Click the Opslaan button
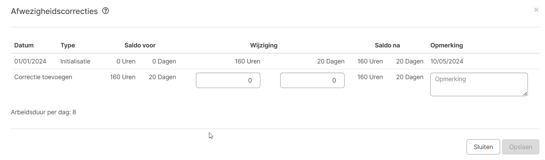 520,147
